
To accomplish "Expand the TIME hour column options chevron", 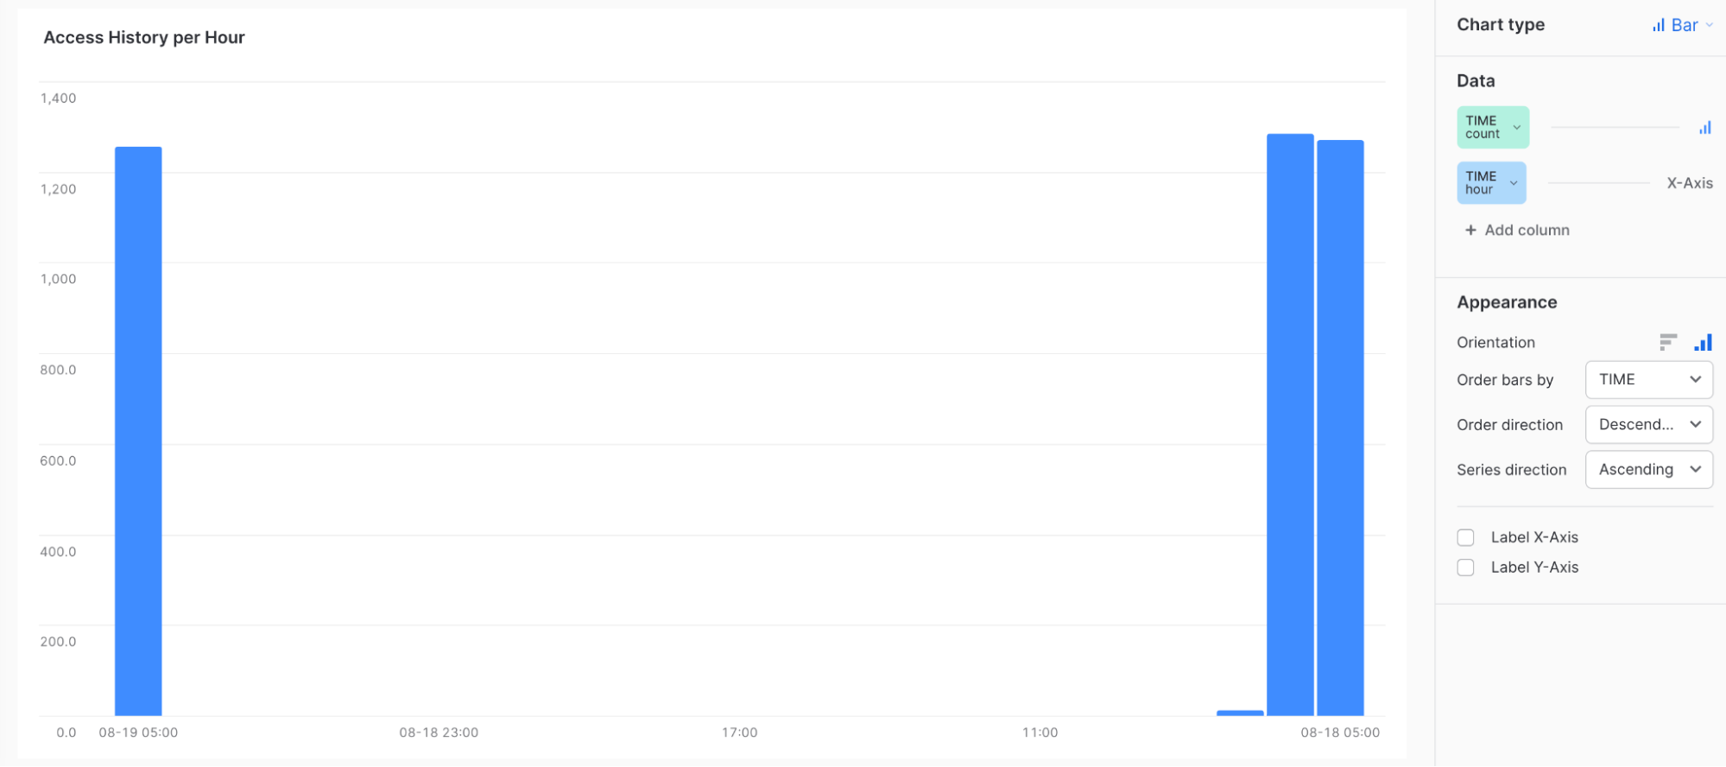I will (x=1513, y=182).
